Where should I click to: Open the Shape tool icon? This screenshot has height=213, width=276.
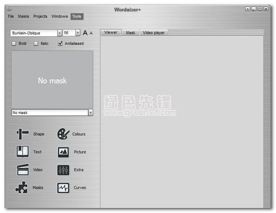(x=22, y=134)
